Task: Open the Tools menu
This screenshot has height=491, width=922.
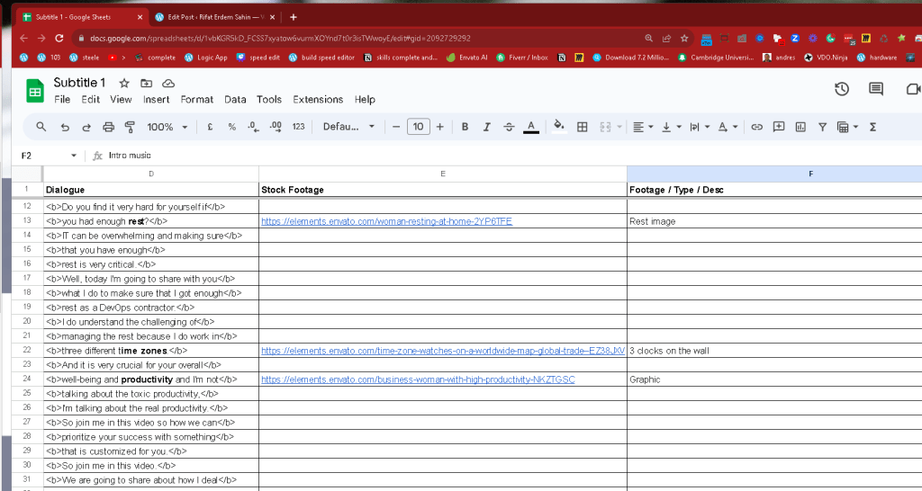Action: [268, 99]
